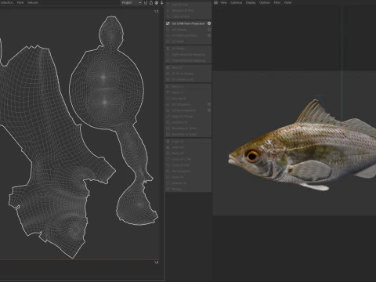Viewport: 376px width, 282px height.
Task: Open the Camera menu in 3D viewport
Action: coord(237,2)
